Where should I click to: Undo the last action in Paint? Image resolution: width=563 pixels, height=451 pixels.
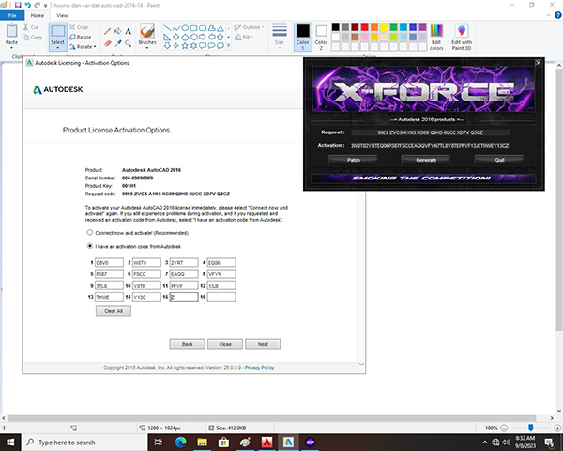[27, 5]
